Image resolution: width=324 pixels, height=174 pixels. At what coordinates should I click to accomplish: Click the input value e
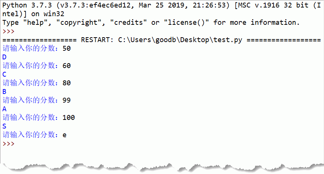pos(64,135)
